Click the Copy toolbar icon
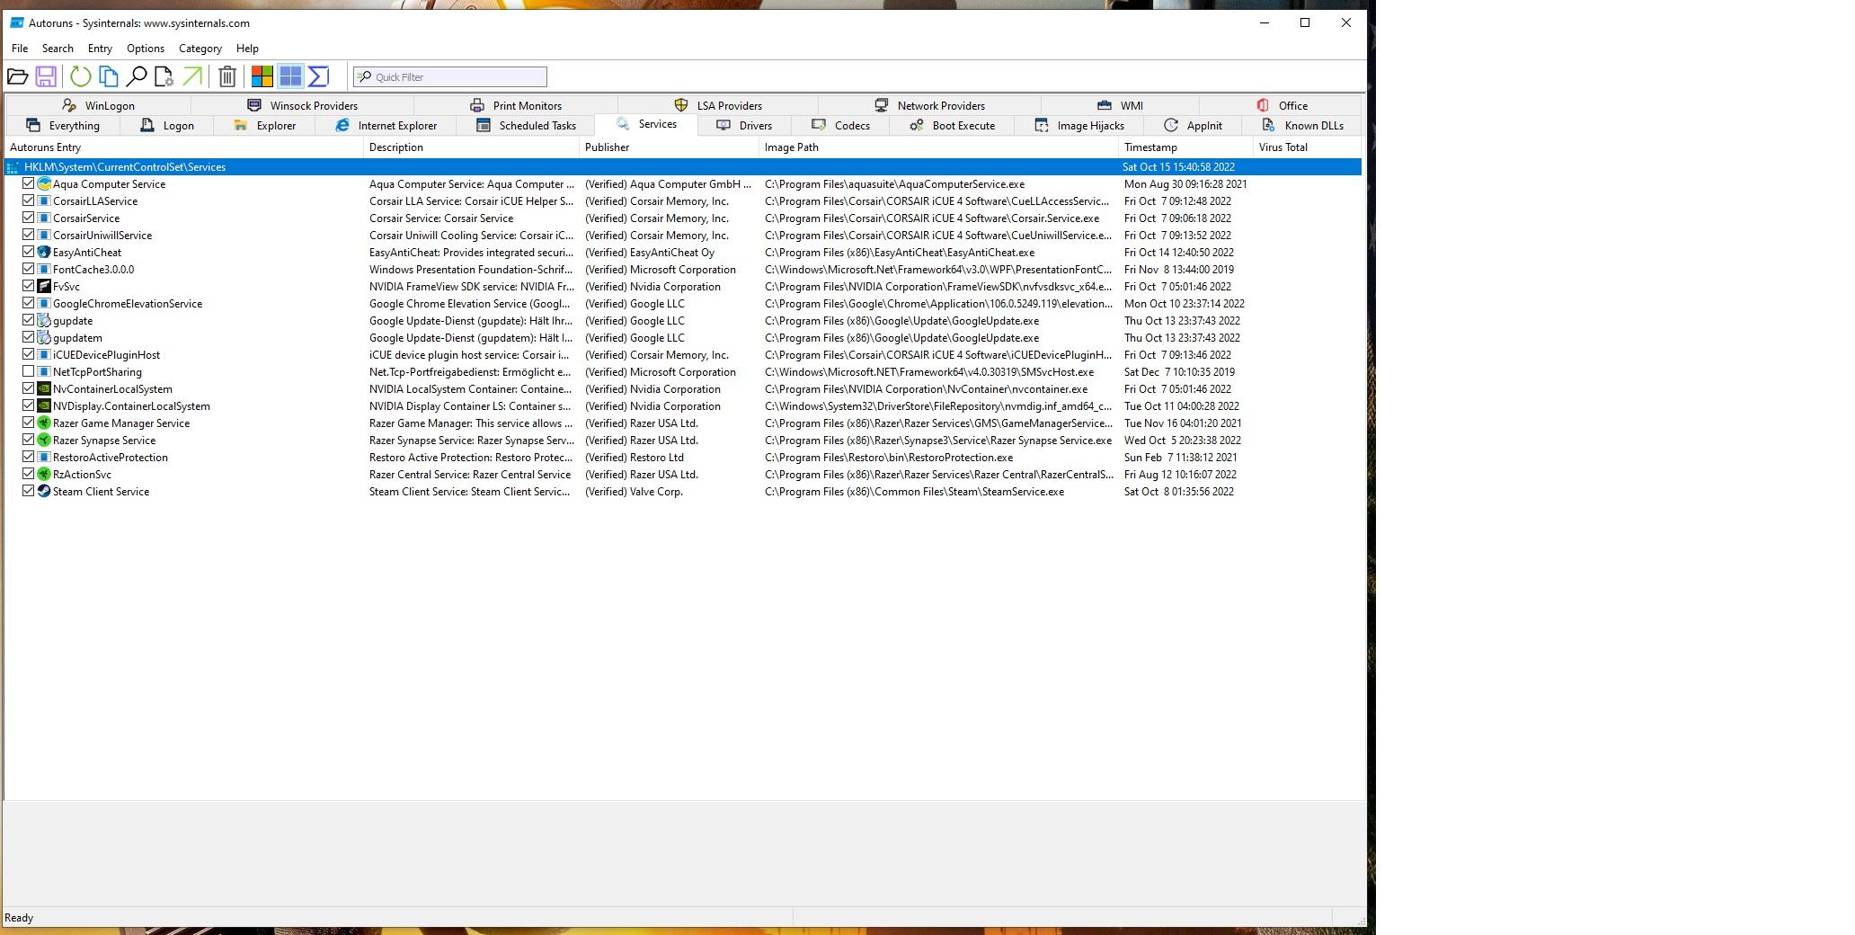 (x=109, y=77)
